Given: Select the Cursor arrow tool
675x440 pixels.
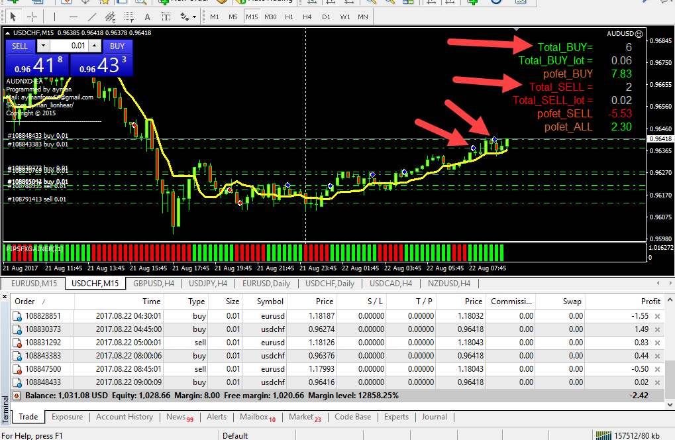Looking at the screenshot, I should (x=13, y=17).
